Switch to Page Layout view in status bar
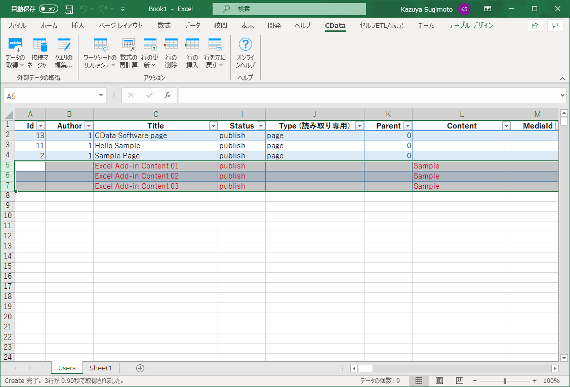 pyautogui.click(x=439, y=381)
